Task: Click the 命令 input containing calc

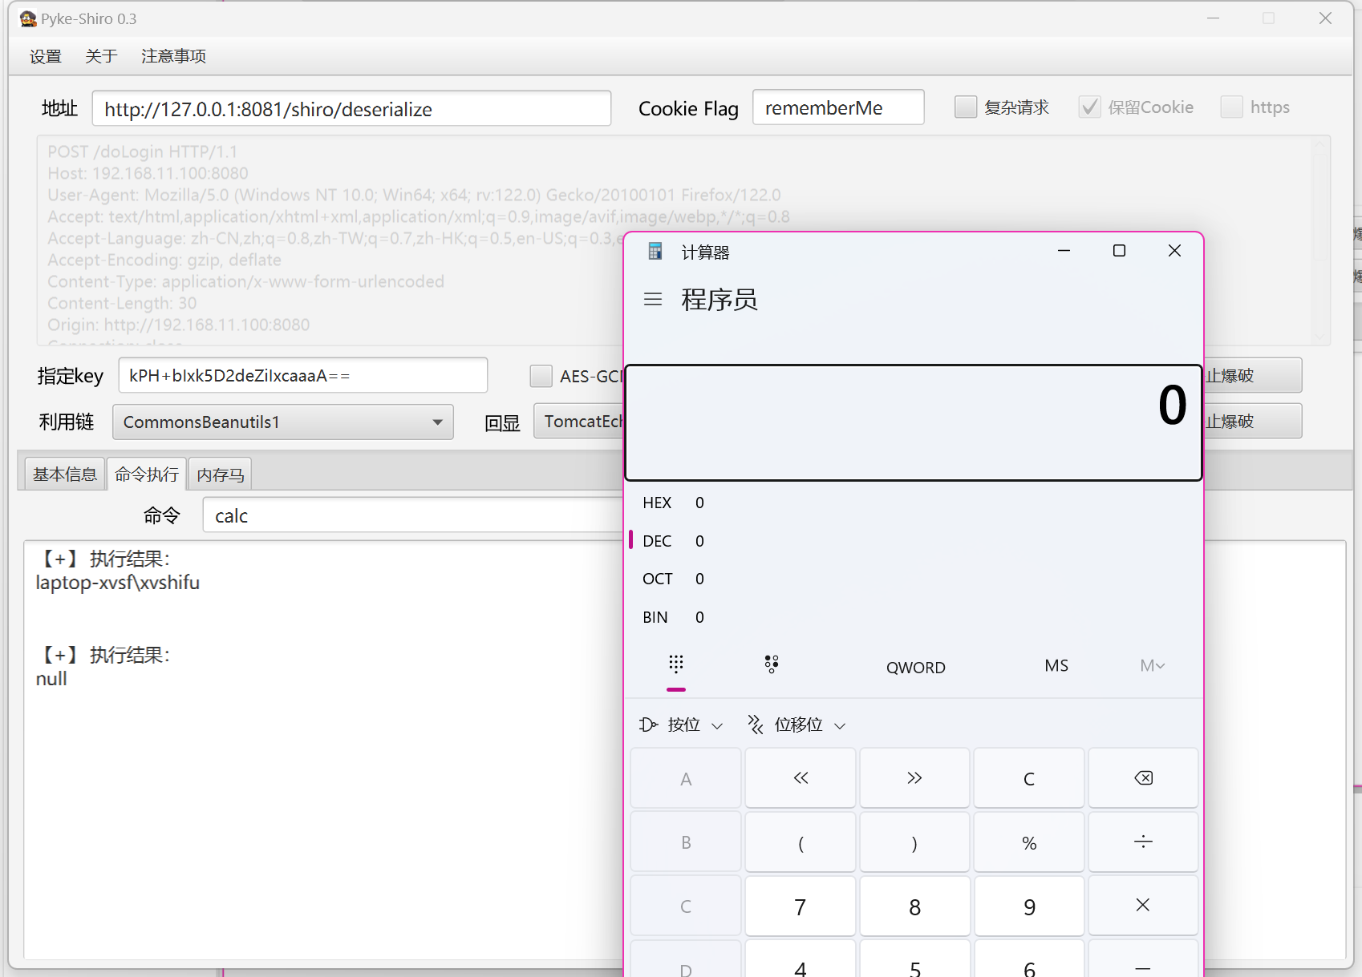Action: (414, 515)
